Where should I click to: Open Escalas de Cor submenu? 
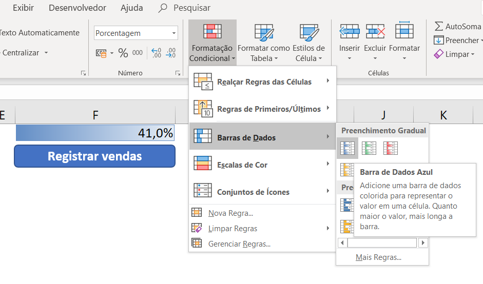tap(262, 165)
